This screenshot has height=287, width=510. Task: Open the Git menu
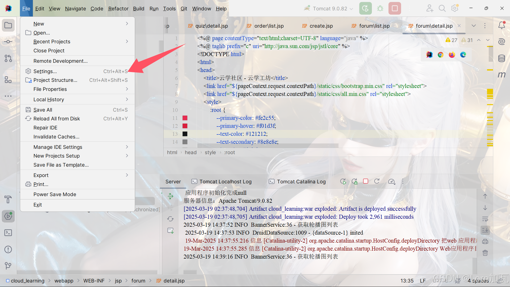point(184,8)
